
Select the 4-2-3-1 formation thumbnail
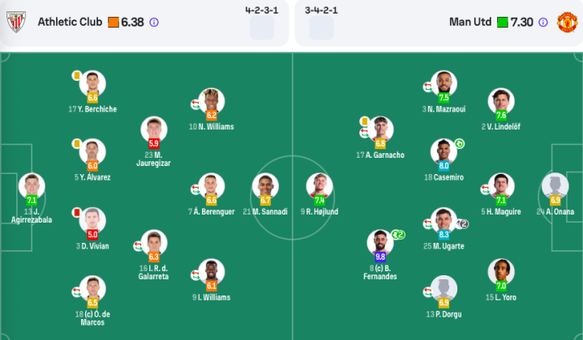[262, 28]
